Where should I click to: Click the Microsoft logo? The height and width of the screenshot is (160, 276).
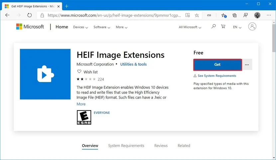pos(30,27)
